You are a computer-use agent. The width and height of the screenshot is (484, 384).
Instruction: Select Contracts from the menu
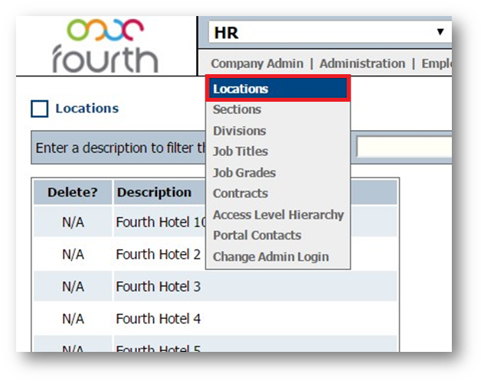[x=240, y=194]
